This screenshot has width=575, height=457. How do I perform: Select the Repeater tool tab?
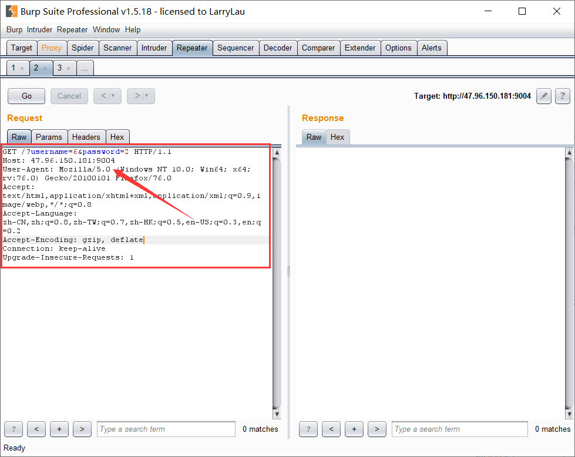click(192, 48)
